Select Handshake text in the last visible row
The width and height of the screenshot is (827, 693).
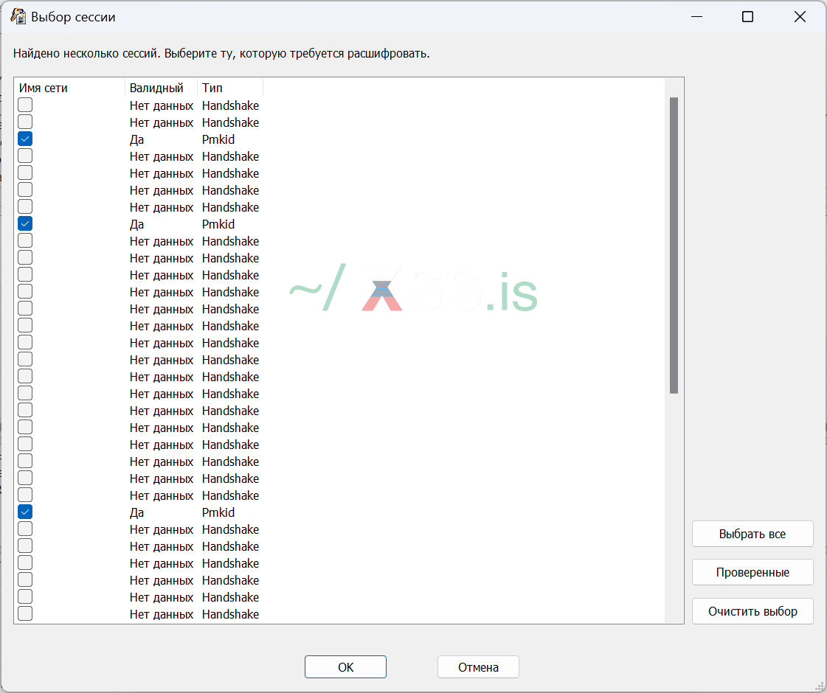click(230, 614)
